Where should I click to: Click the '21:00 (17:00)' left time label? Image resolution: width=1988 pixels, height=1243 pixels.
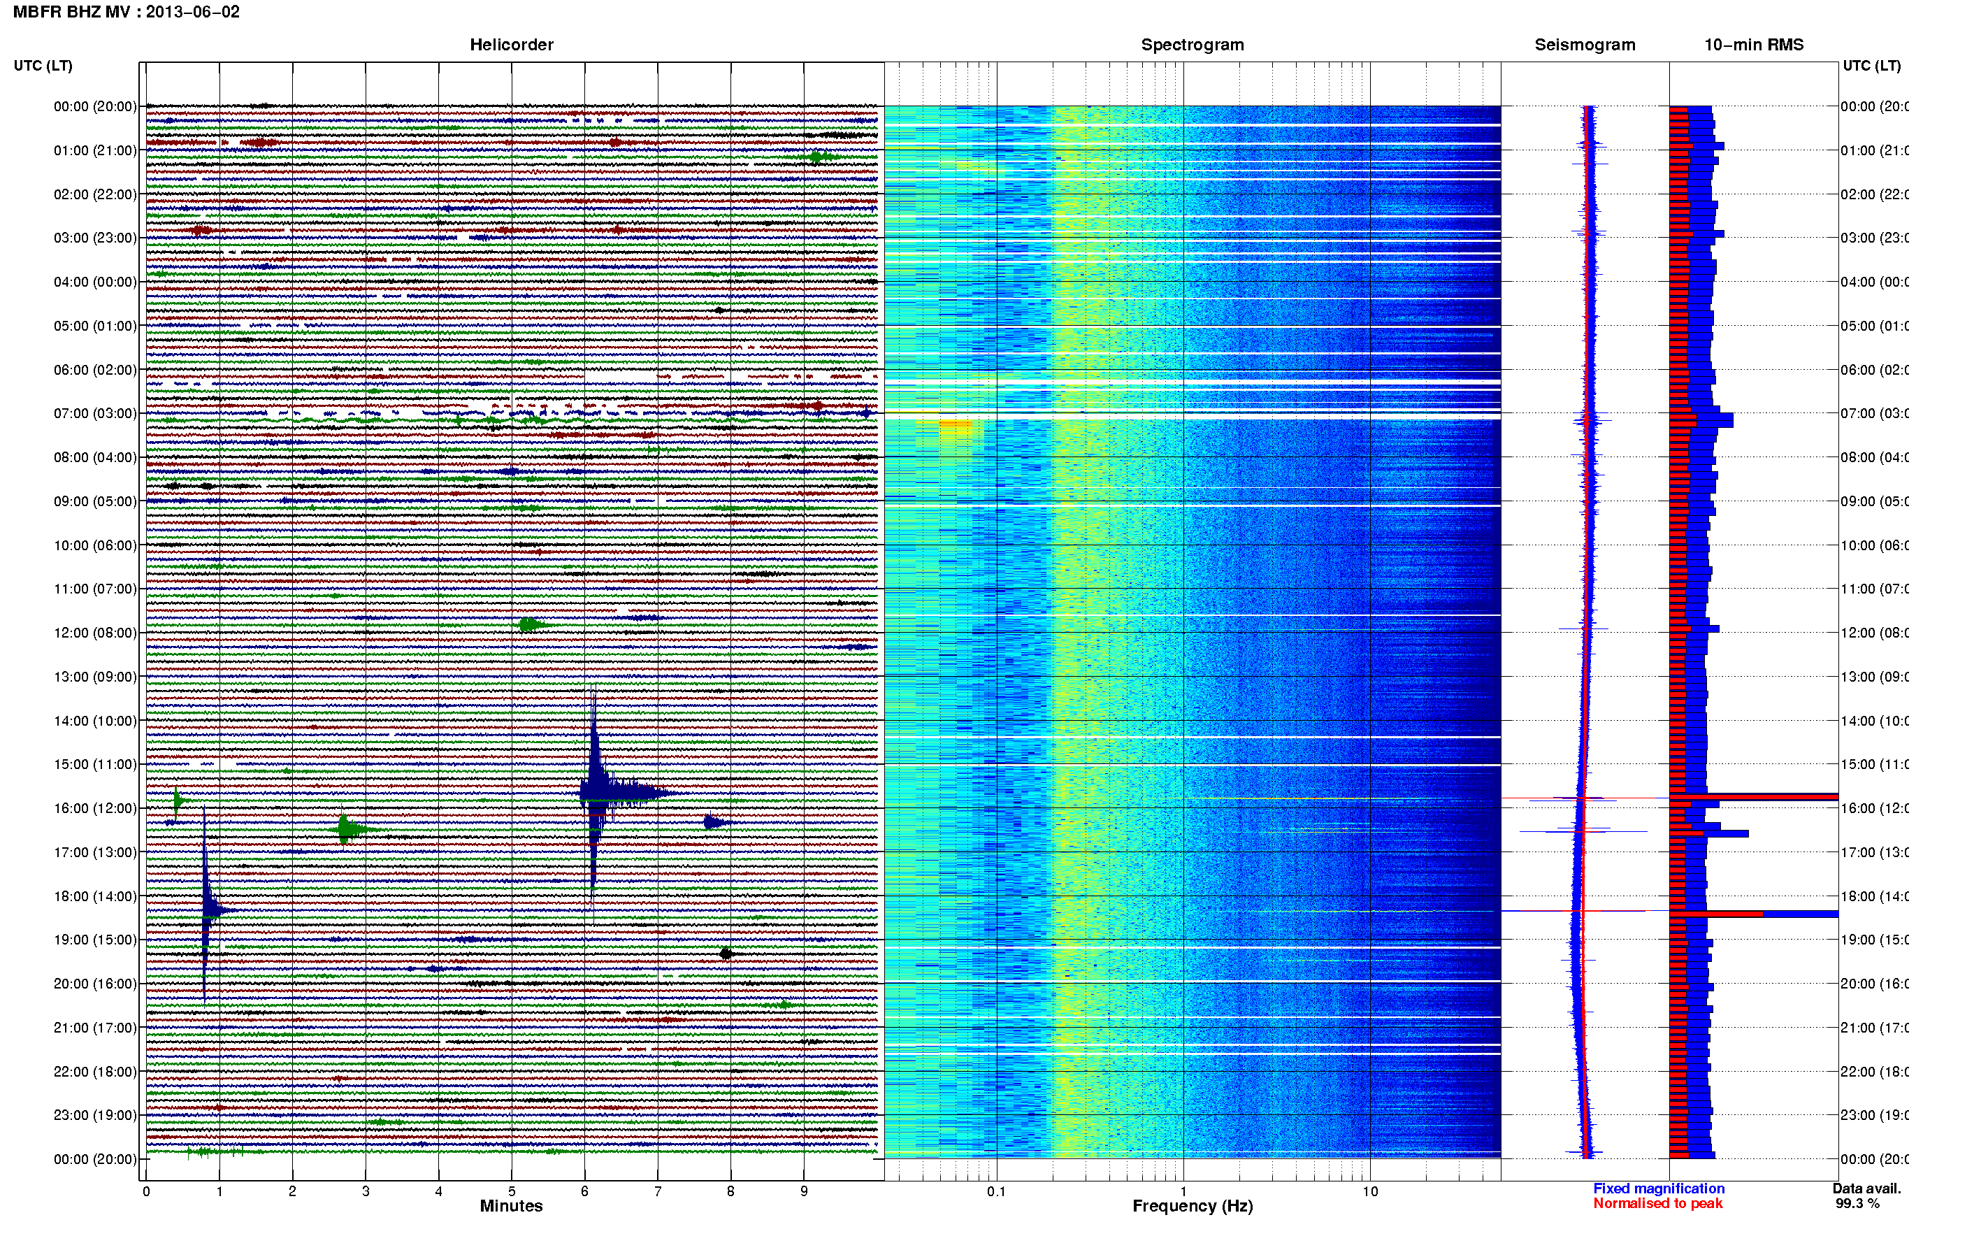95,1028
